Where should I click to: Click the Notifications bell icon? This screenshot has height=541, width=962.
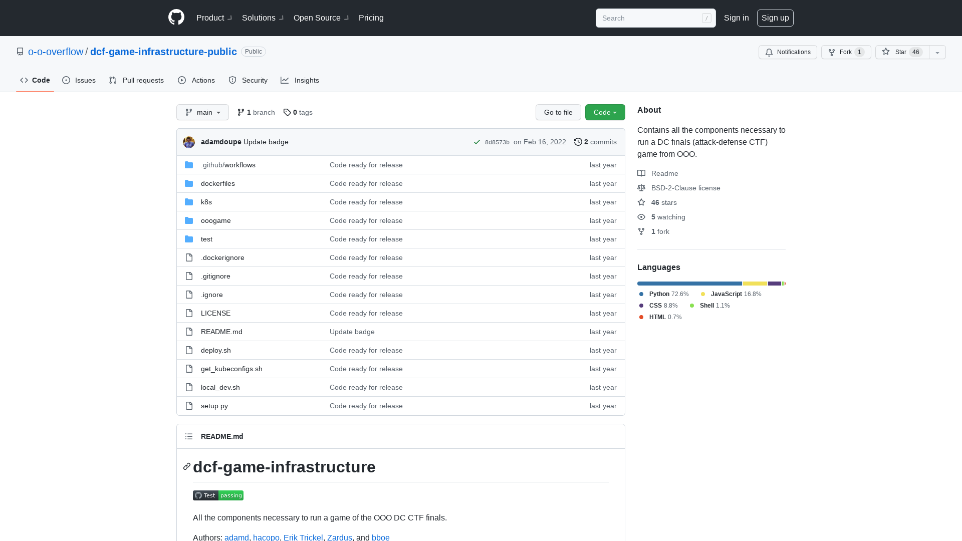pos(769,52)
